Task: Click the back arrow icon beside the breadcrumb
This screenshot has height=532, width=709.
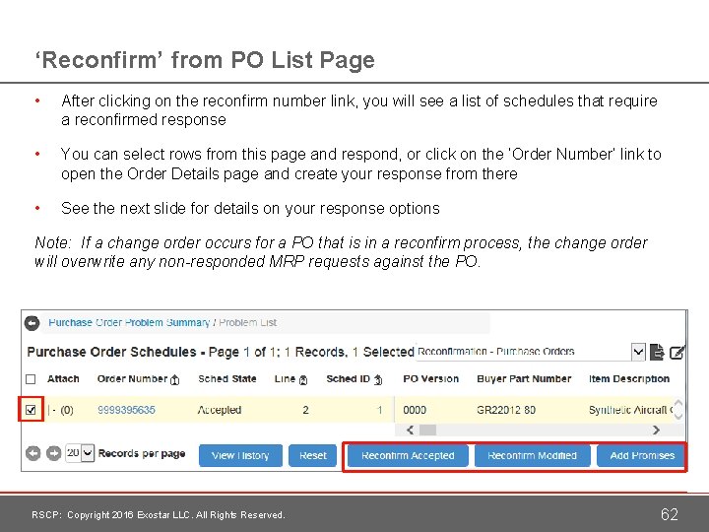Action: click(x=32, y=323)
